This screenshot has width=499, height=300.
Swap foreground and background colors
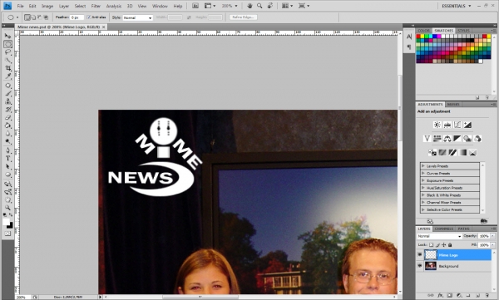click(x=11, y=215)
